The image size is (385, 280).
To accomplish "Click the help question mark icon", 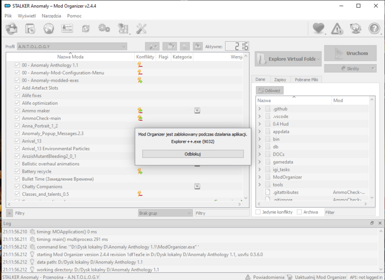I will pyautogui.click(x=374, y=29).
